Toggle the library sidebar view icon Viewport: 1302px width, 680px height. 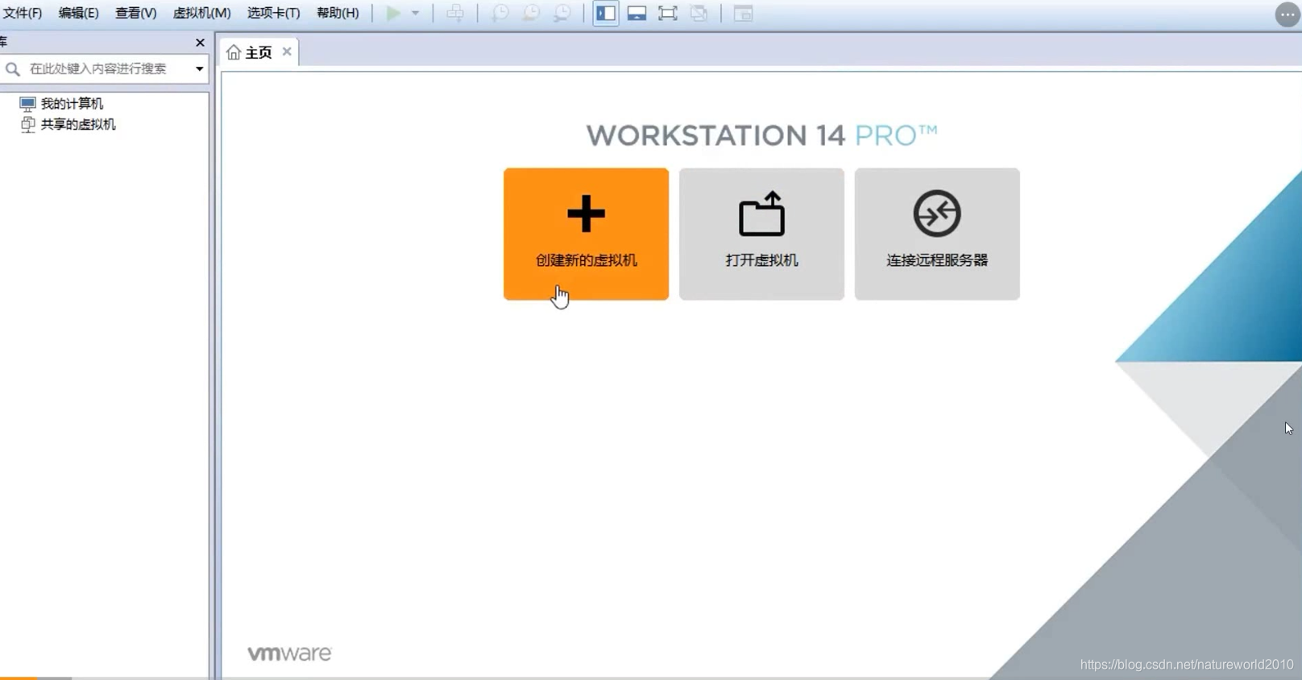coord(606,13)
